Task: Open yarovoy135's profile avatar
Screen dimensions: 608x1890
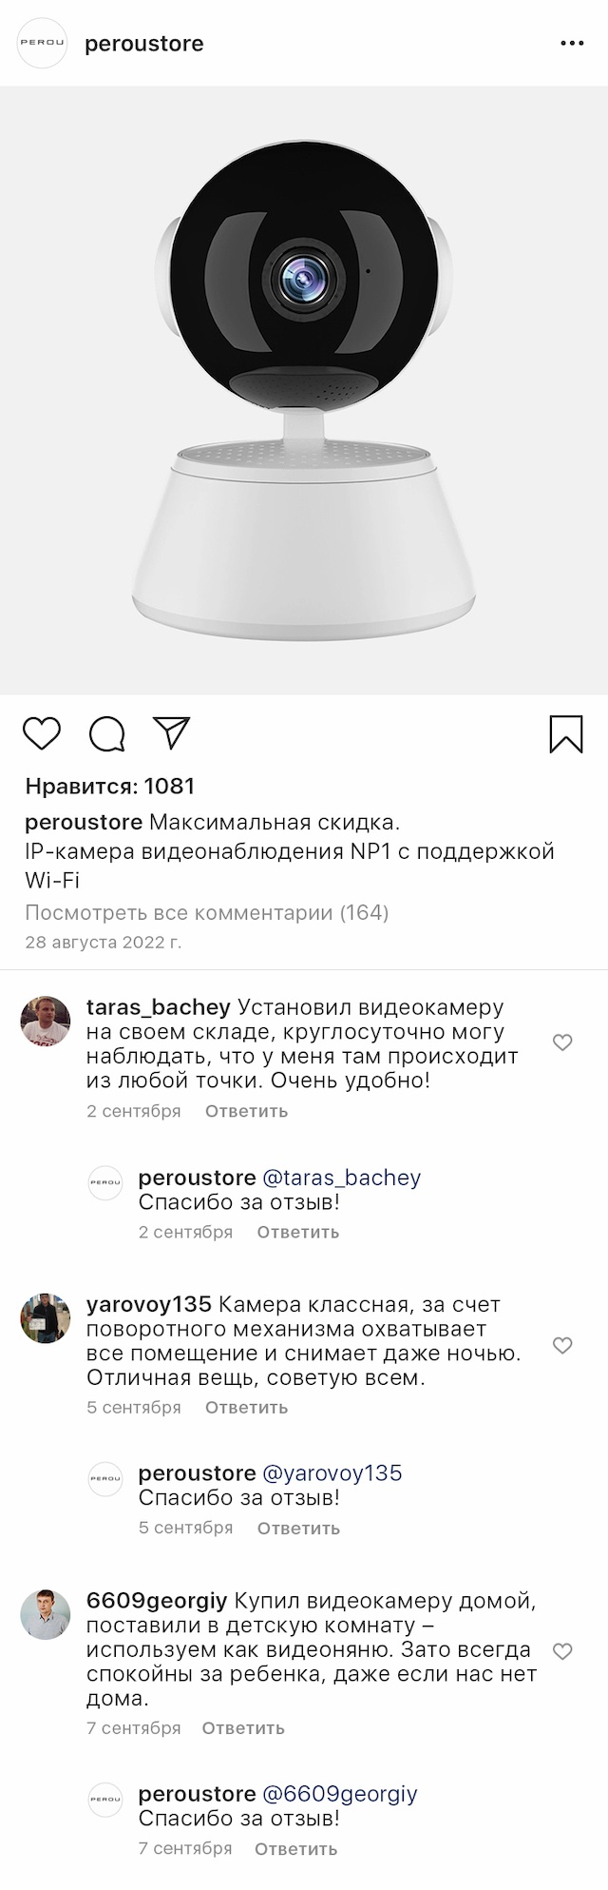Action: pyautogui.click(x=46, y=1317)
